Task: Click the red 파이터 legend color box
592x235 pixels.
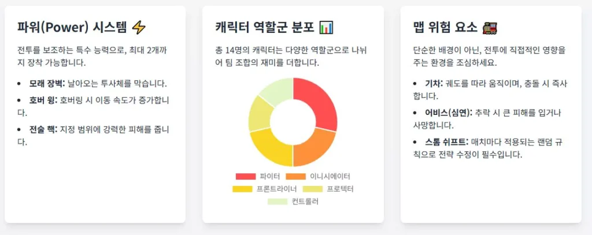Action: point(245,176)
